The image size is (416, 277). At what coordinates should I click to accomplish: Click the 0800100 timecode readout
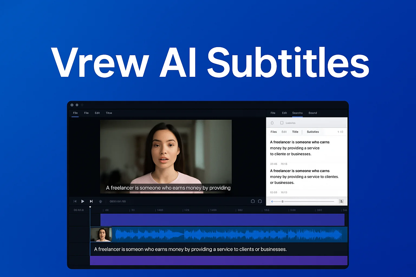118,201
